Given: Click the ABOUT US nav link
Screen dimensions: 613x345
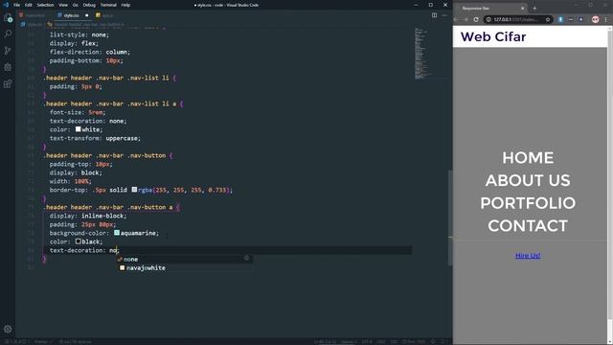Looking at the screenshot, I should pyautogui.click(x=528, y=180).
